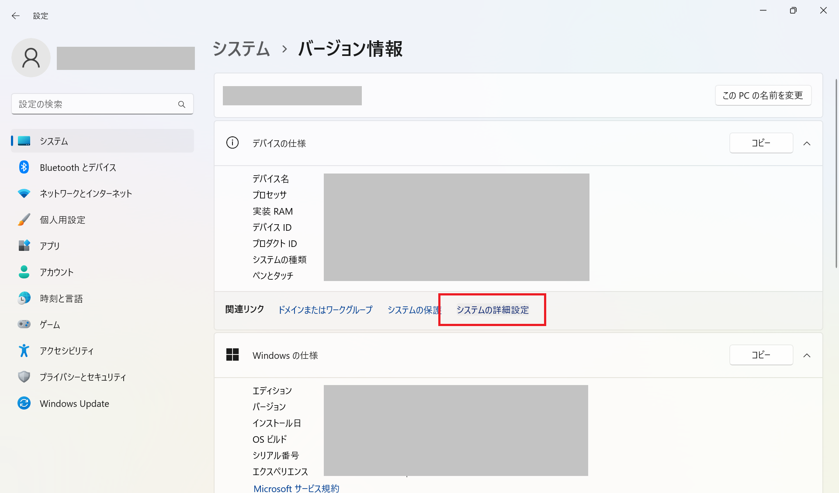Screen dimensions: 839x493
Task: Collapse the デバイスの仕様 section chevron
Action: pos(807,143)
